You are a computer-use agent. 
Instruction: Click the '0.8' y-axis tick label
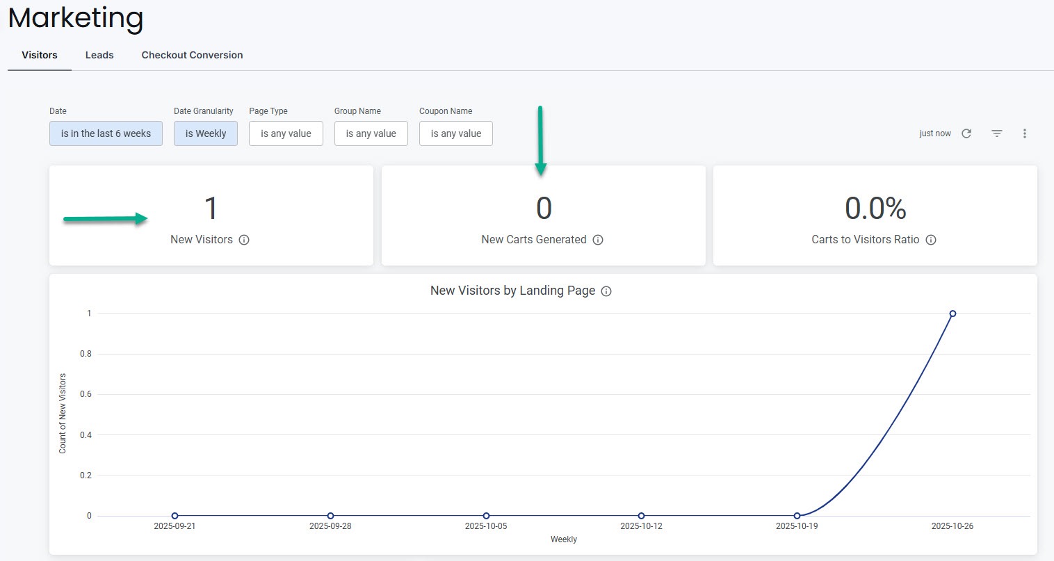(86, 354)
